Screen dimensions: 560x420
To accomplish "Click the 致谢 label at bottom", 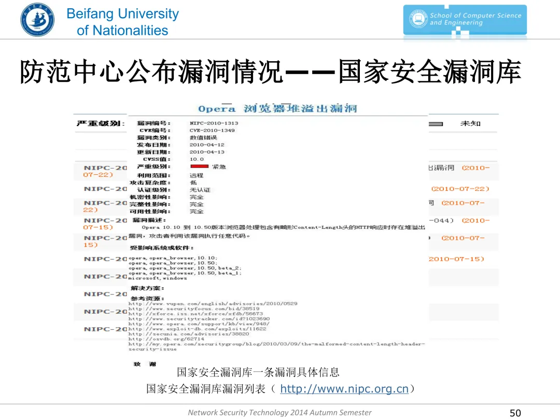I will [145, 365].
